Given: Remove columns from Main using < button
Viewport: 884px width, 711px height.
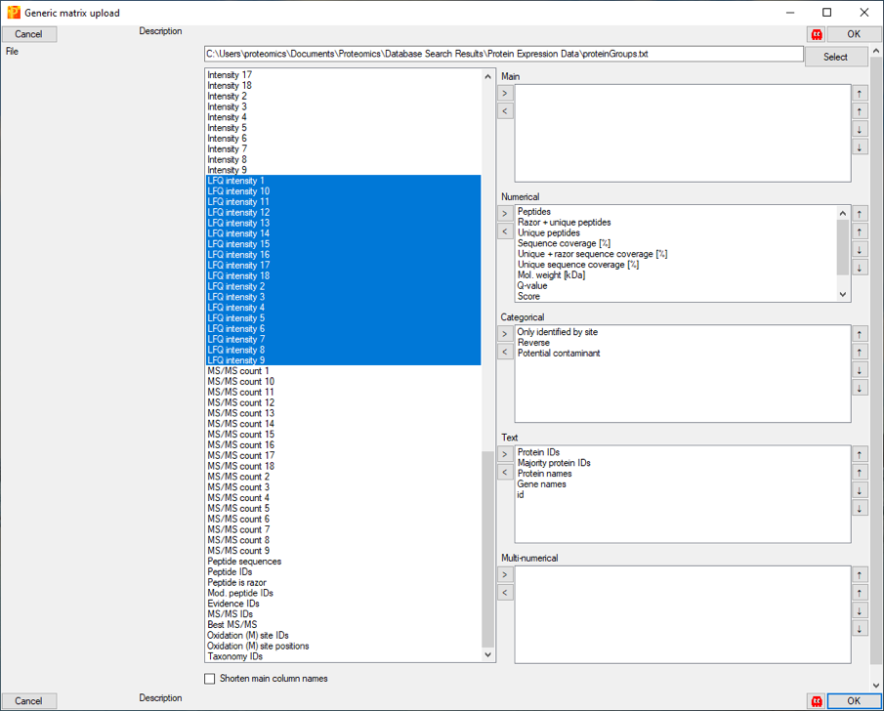Looking at the screenshot, I should point(505,111).
